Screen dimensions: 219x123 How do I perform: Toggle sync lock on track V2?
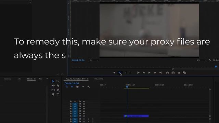click(80, 113)
